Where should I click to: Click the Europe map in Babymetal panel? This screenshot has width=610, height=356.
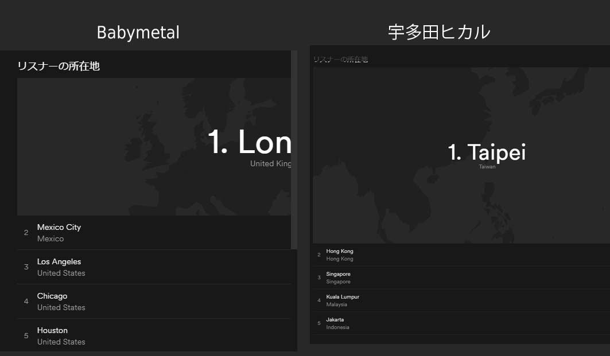pos(154,147)
